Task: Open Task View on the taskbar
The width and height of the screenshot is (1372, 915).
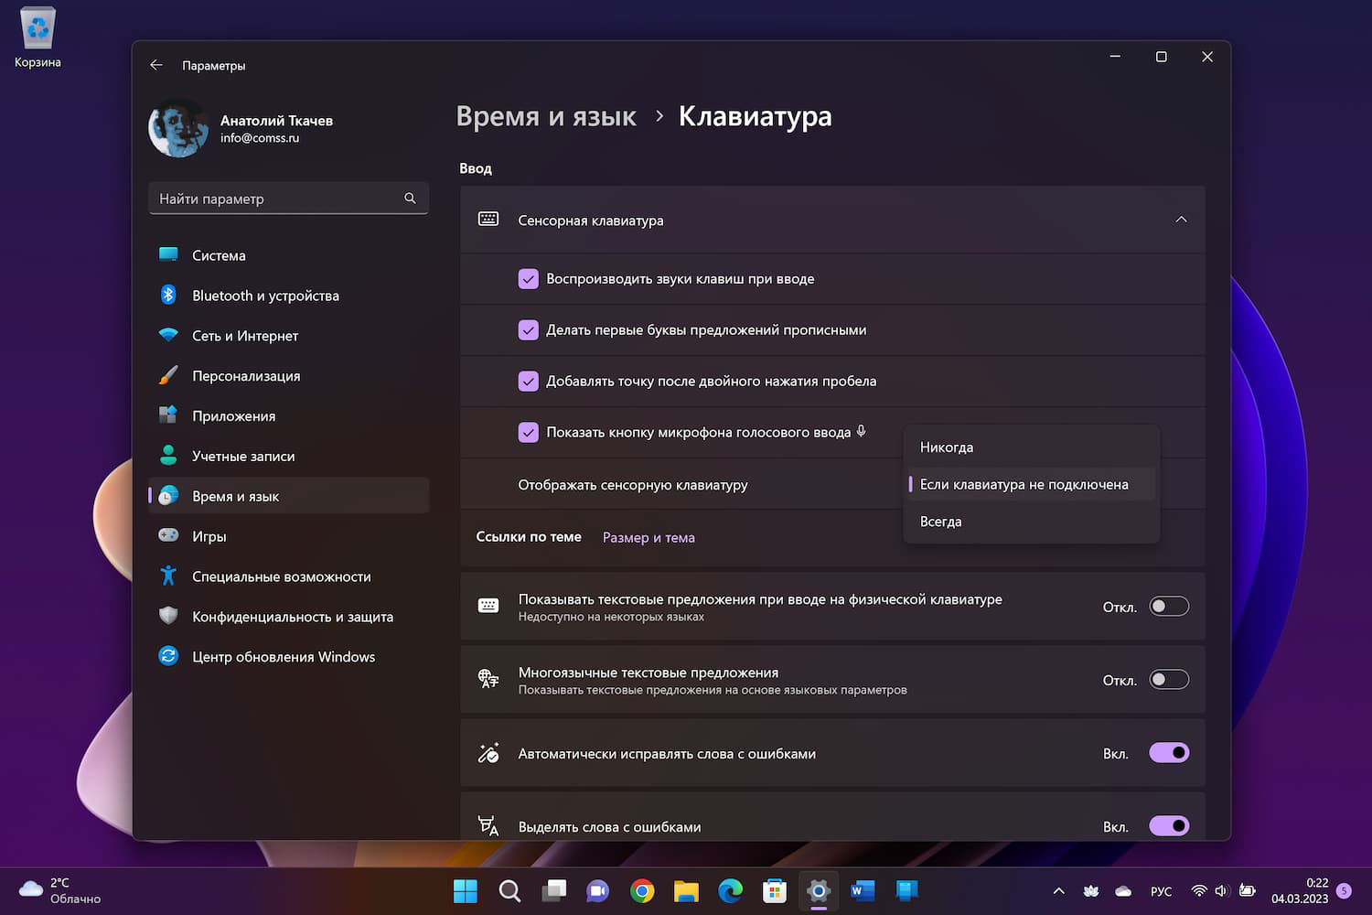Action: click(553, 890)
